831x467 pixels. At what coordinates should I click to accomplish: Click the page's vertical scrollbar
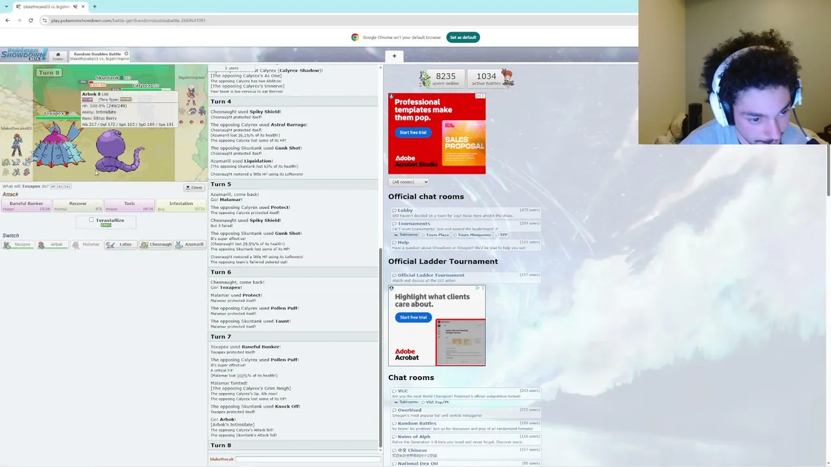point(828,170)
